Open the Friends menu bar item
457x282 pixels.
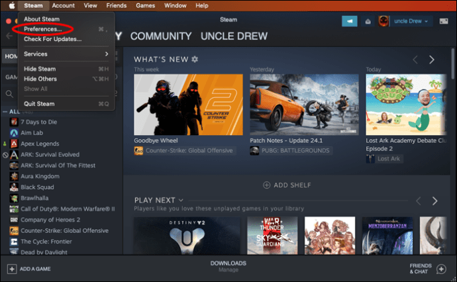117,5
